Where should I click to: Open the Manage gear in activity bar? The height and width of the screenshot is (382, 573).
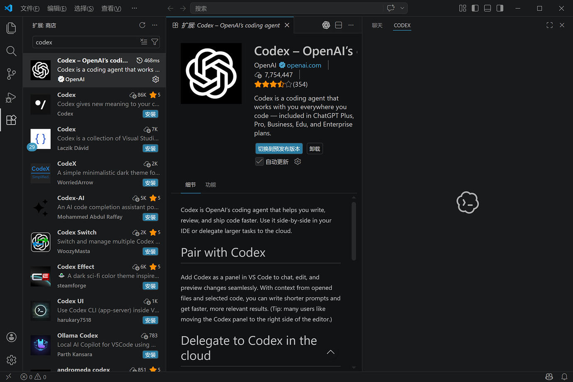point(11,360)
